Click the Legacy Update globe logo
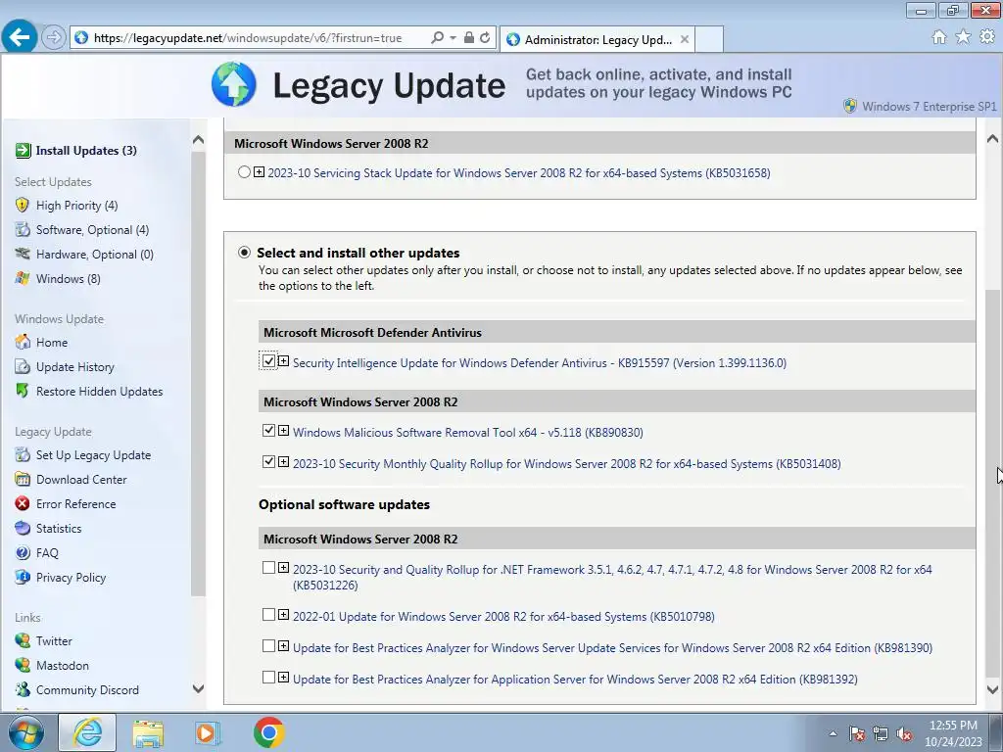This screenshot has height=752, width=1003. point(234,84)
